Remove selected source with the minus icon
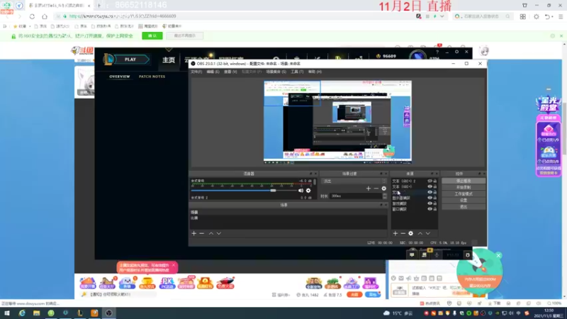567x319 pixels. pyautogui.click(x=403, y=234)
